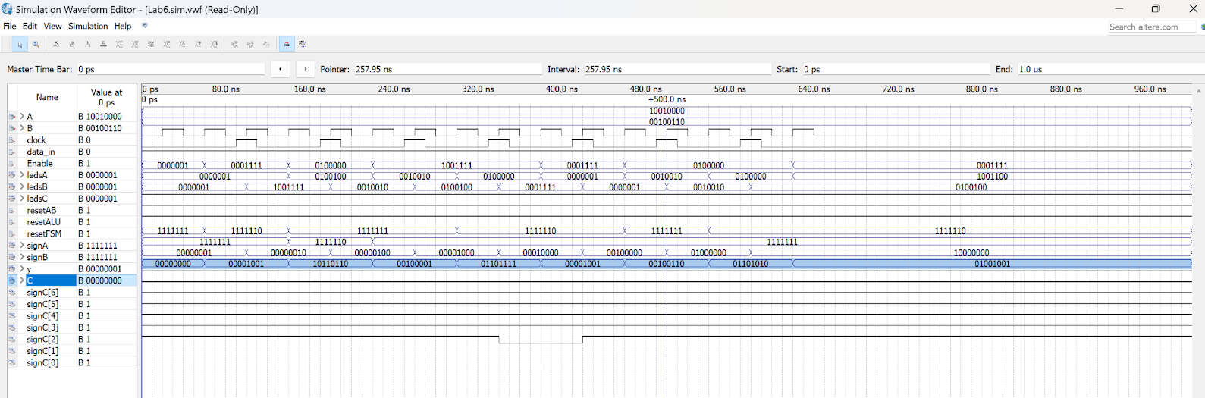
Task: Expand the signA bus
Action: point(22,246)
